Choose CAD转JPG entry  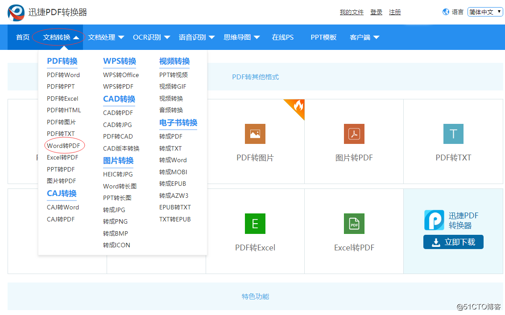pos(117,125)
